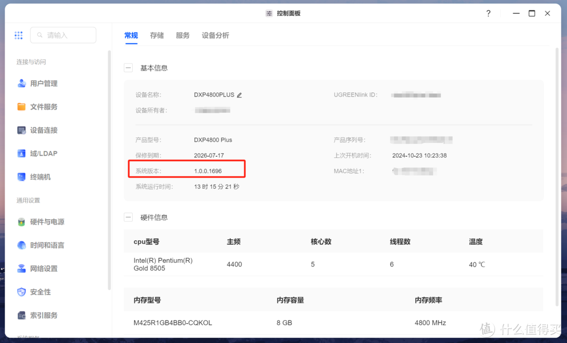Open 索引服务 (Index Service)
567x343 pixels.
click(44, 315)
